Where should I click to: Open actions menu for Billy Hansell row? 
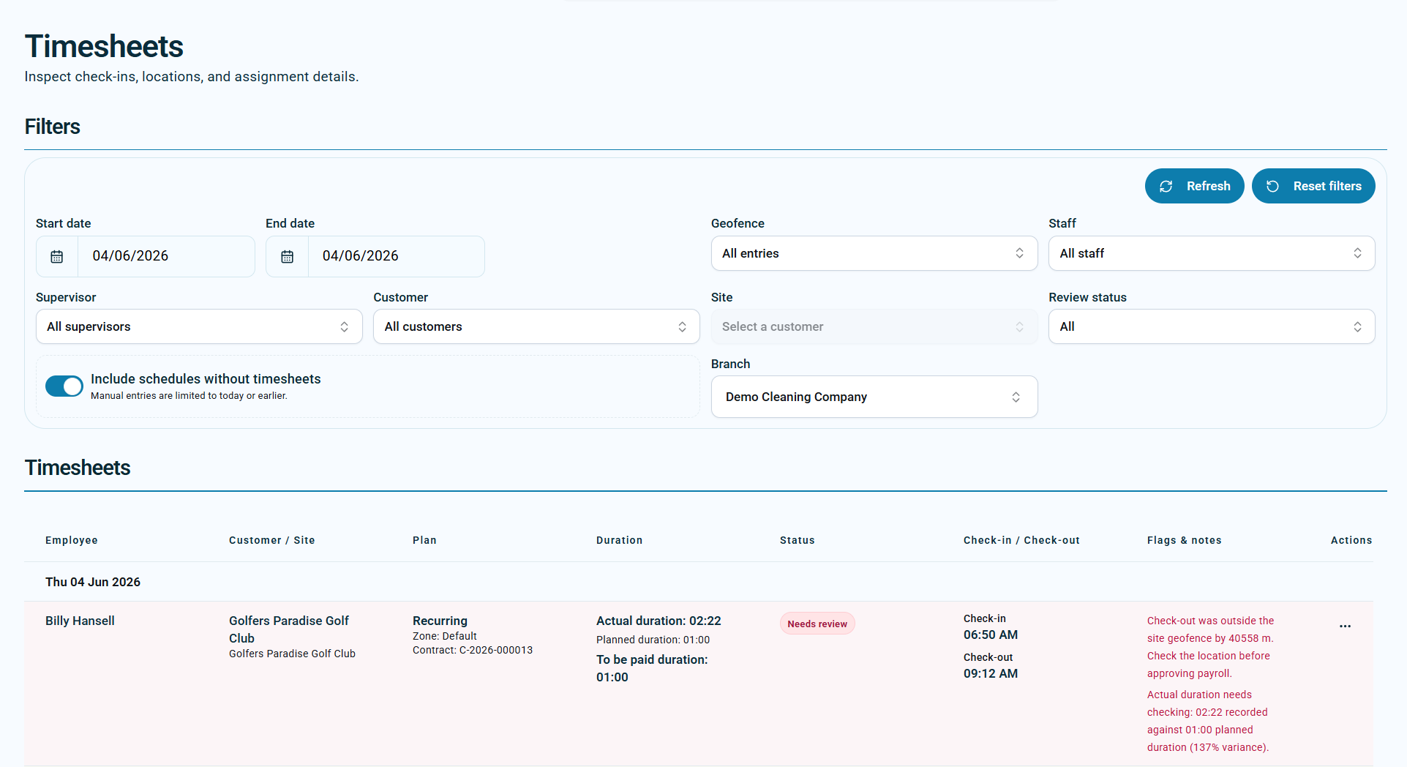tap(1345, 626)
